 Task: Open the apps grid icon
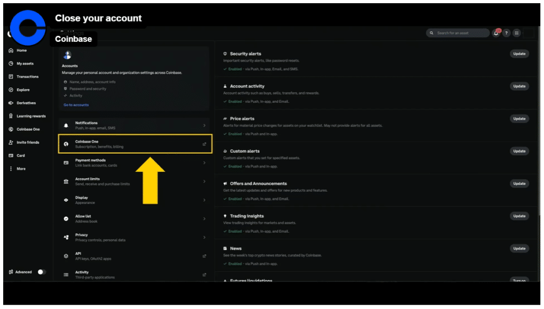click(x=517, y=33)
